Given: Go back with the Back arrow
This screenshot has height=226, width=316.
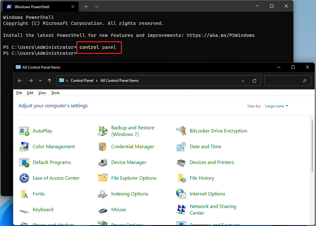Looking at the screenshot, I should [x=20, y=81].
